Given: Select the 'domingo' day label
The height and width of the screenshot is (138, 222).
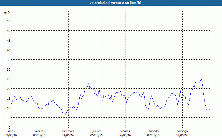Looking at the screenshot, I should point(182,131).
